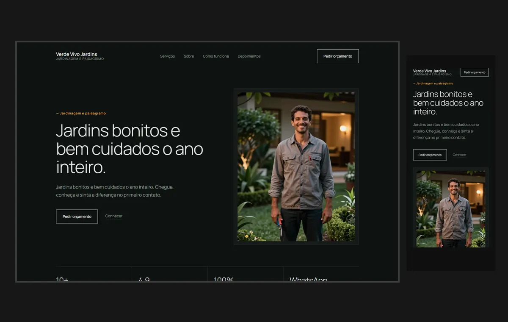Select the large gardener photo in desktop preview
508x322 pixels.
pos(296,167)
